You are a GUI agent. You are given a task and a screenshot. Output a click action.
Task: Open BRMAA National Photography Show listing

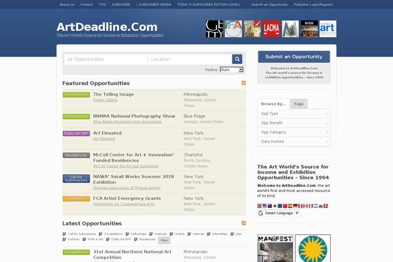pos(134,116)
